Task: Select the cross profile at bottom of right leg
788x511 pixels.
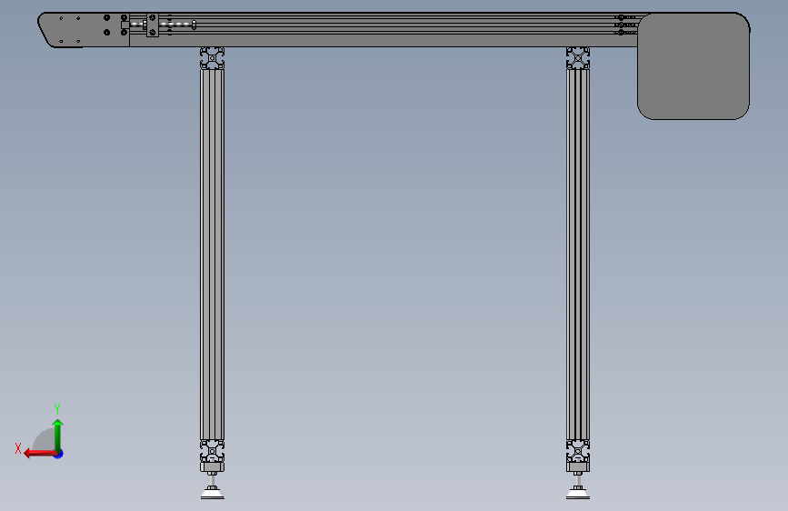Action: pos(578,451)
